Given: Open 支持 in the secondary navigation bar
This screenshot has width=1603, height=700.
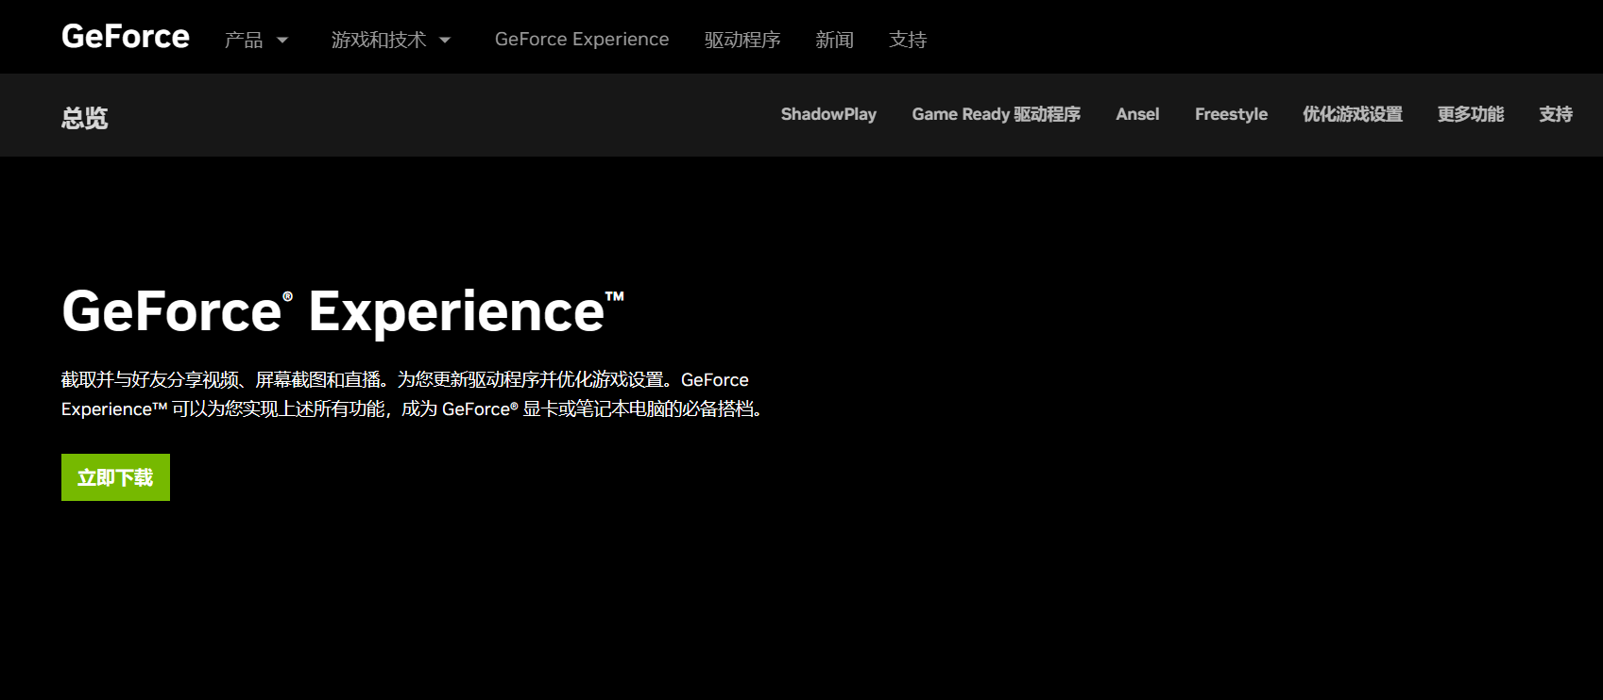Looking at the screenshot, I should pos(1556,114).
